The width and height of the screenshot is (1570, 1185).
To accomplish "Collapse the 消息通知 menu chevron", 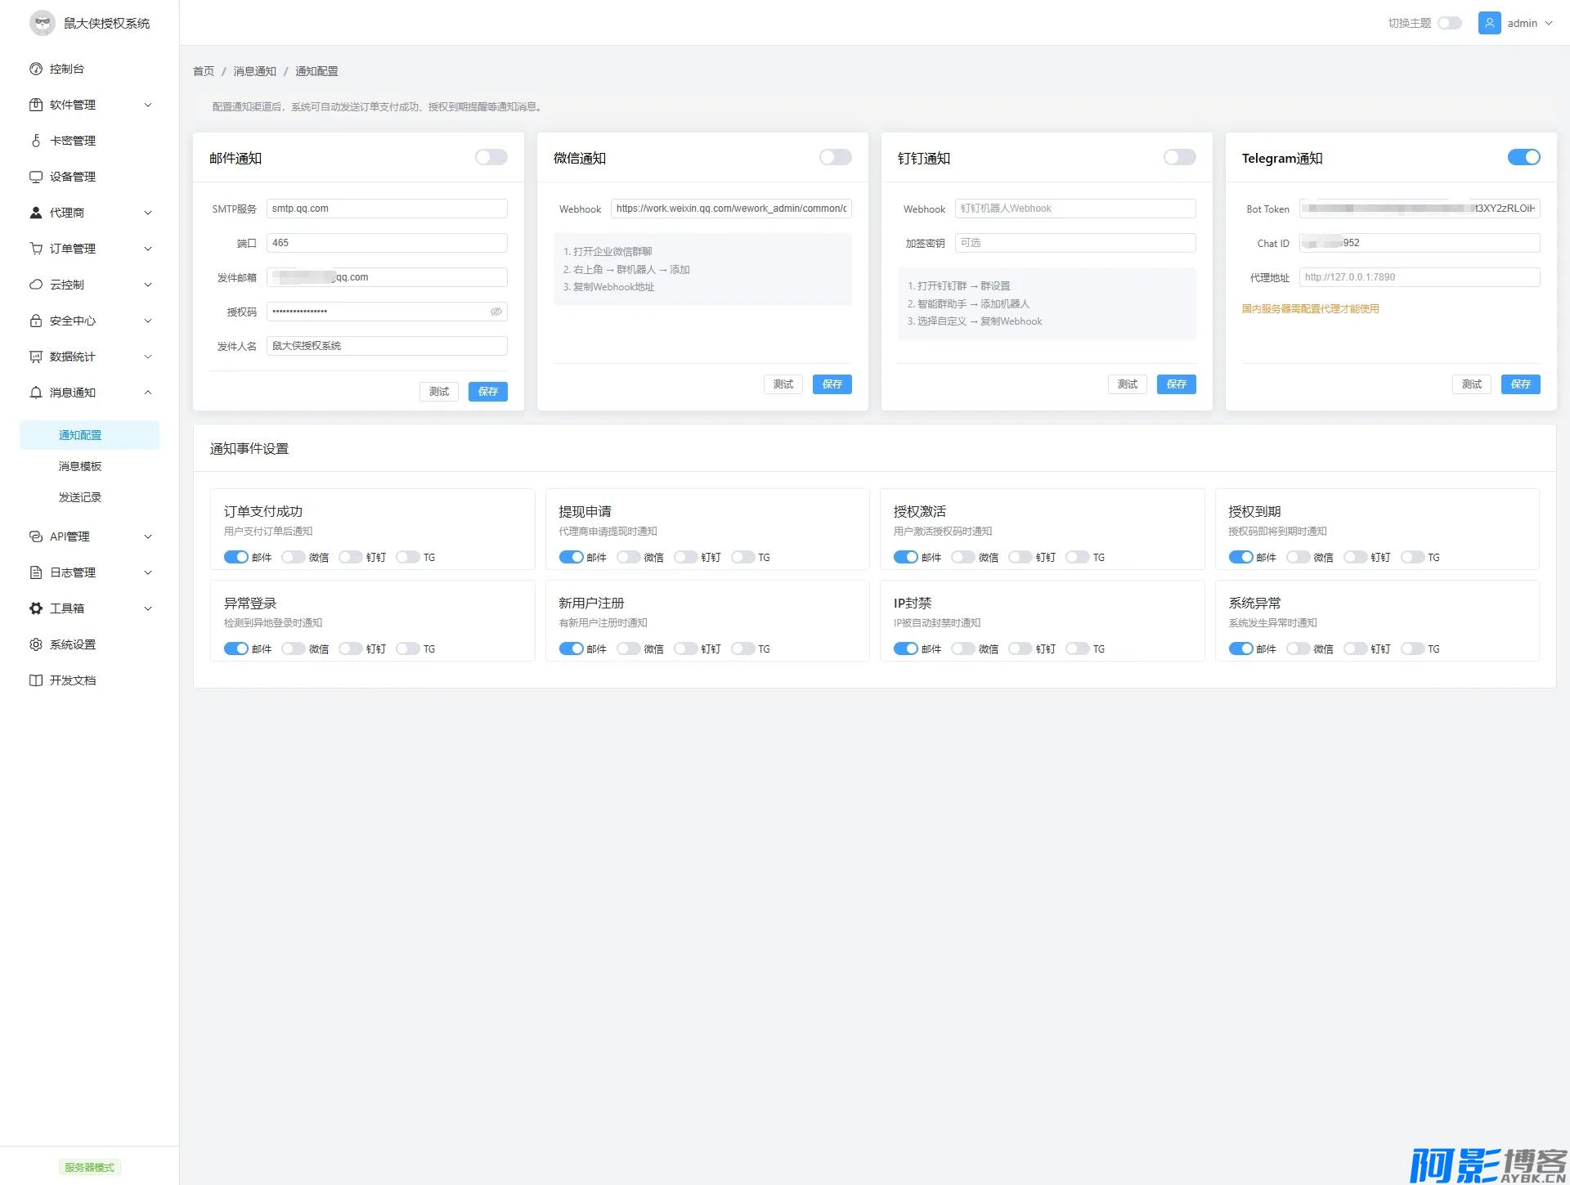I will pyautogui.click(x=148, y=393).
